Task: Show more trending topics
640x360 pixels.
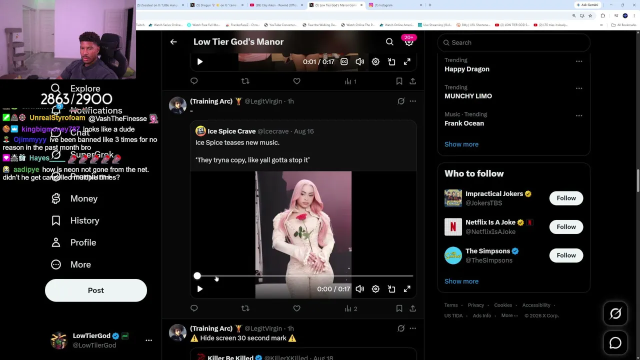Action: click(461, 144)
